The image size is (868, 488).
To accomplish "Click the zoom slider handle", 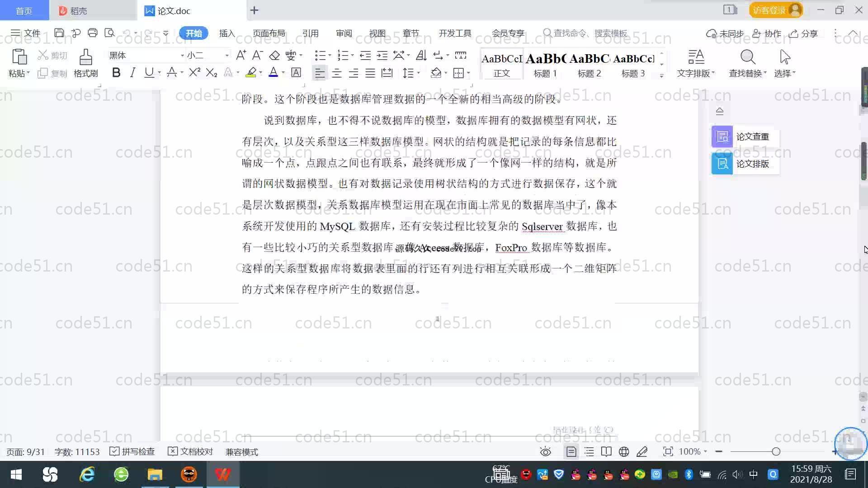I will pyautogui.click(x=776, y=451).
